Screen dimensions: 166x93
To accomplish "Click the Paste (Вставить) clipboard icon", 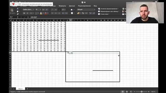I will click(12, 10).
